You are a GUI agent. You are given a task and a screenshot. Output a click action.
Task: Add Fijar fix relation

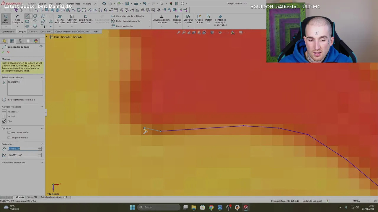click(x=7, y=121)
